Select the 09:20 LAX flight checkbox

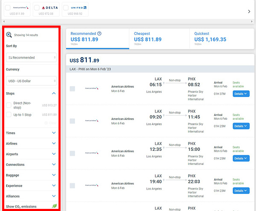(x=73, y=121)
